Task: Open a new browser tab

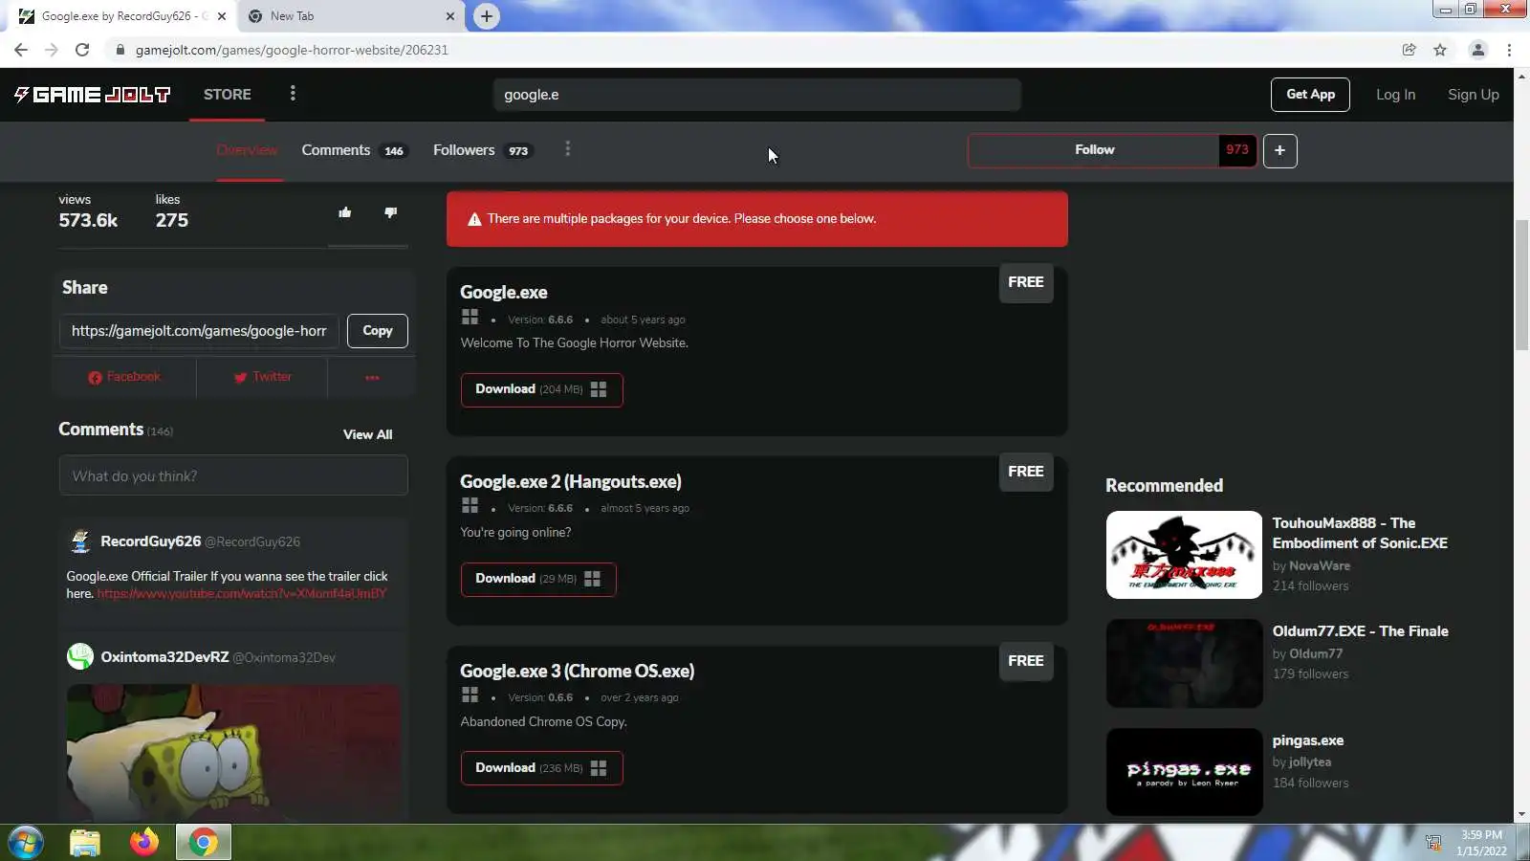Action: pyautogui.click(x=487, y=16)
